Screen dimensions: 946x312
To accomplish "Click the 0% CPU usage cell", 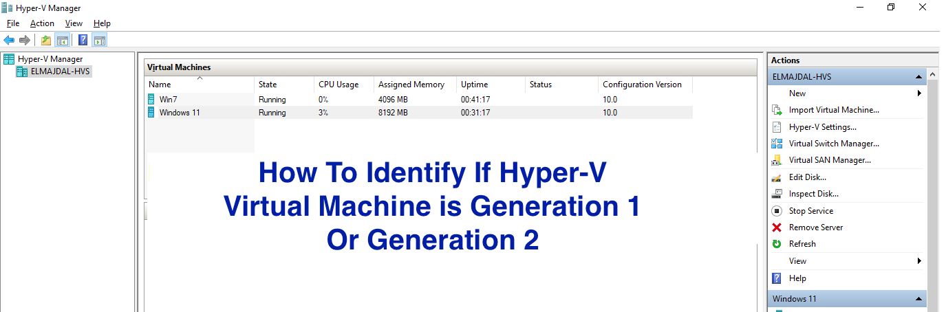I will [x=323, y=100].
